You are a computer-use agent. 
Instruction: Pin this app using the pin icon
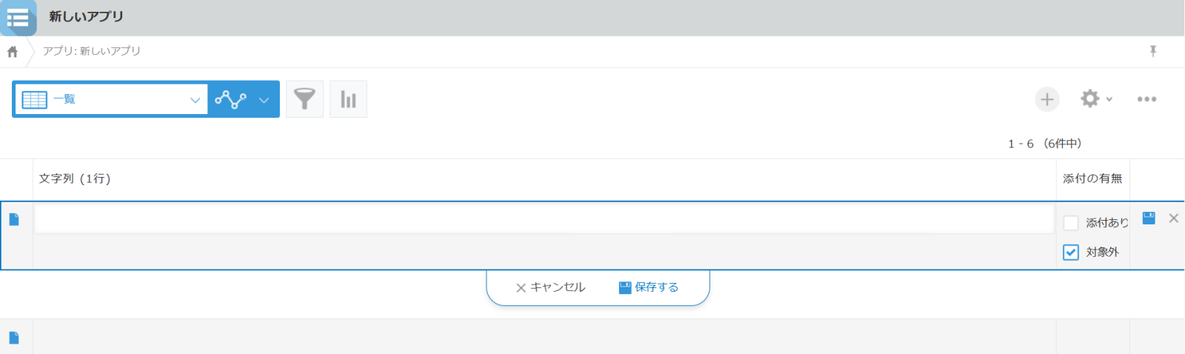pos(1153,51)
